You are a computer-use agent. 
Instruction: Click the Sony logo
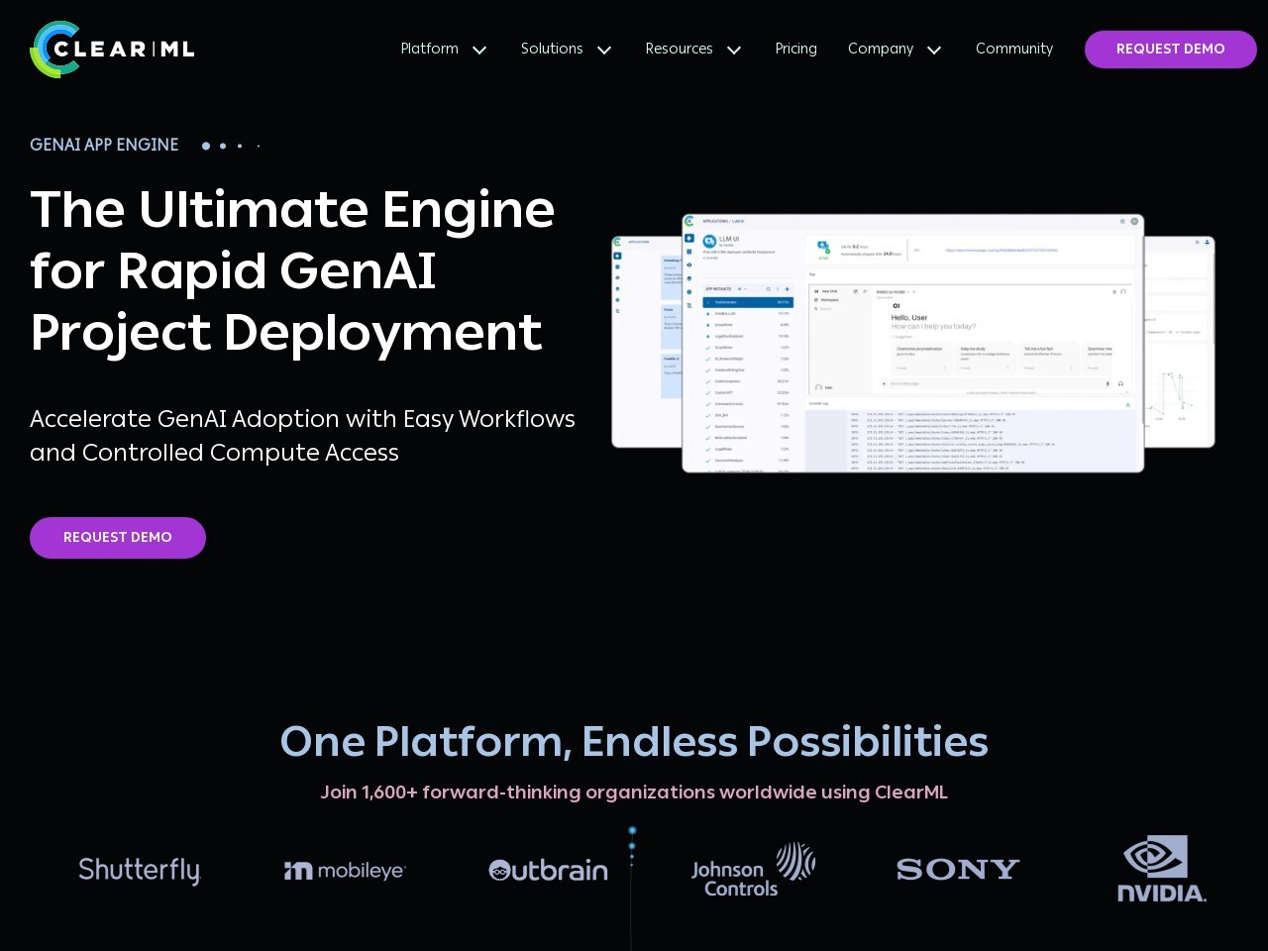point(958,870)
